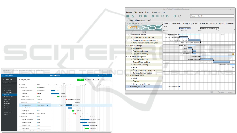237x133 pixels.
Task: Paste from clipboard in GanttProject toolbar
Action: coord(167,16)
